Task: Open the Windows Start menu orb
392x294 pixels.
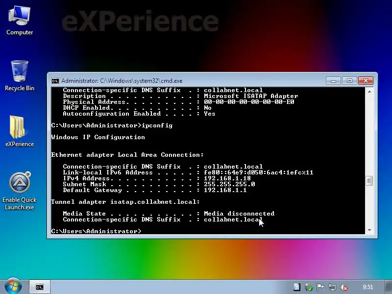Action: (13, 287)
